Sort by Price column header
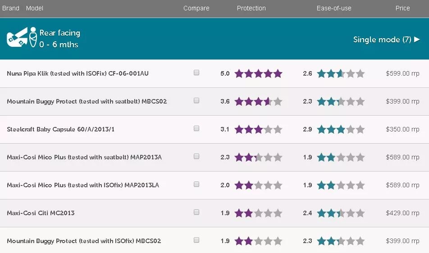 pyautogui.click(x=402, y=8)
